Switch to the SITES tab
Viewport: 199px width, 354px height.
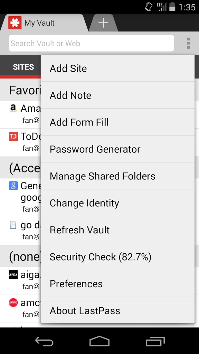click(x=23, y=67)
